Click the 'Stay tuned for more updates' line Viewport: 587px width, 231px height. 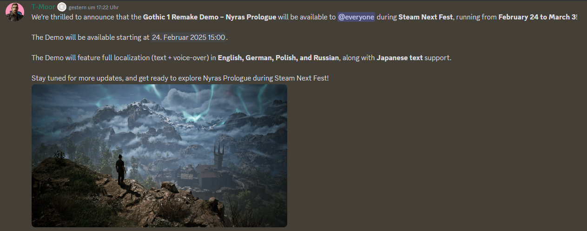point(180,78)
